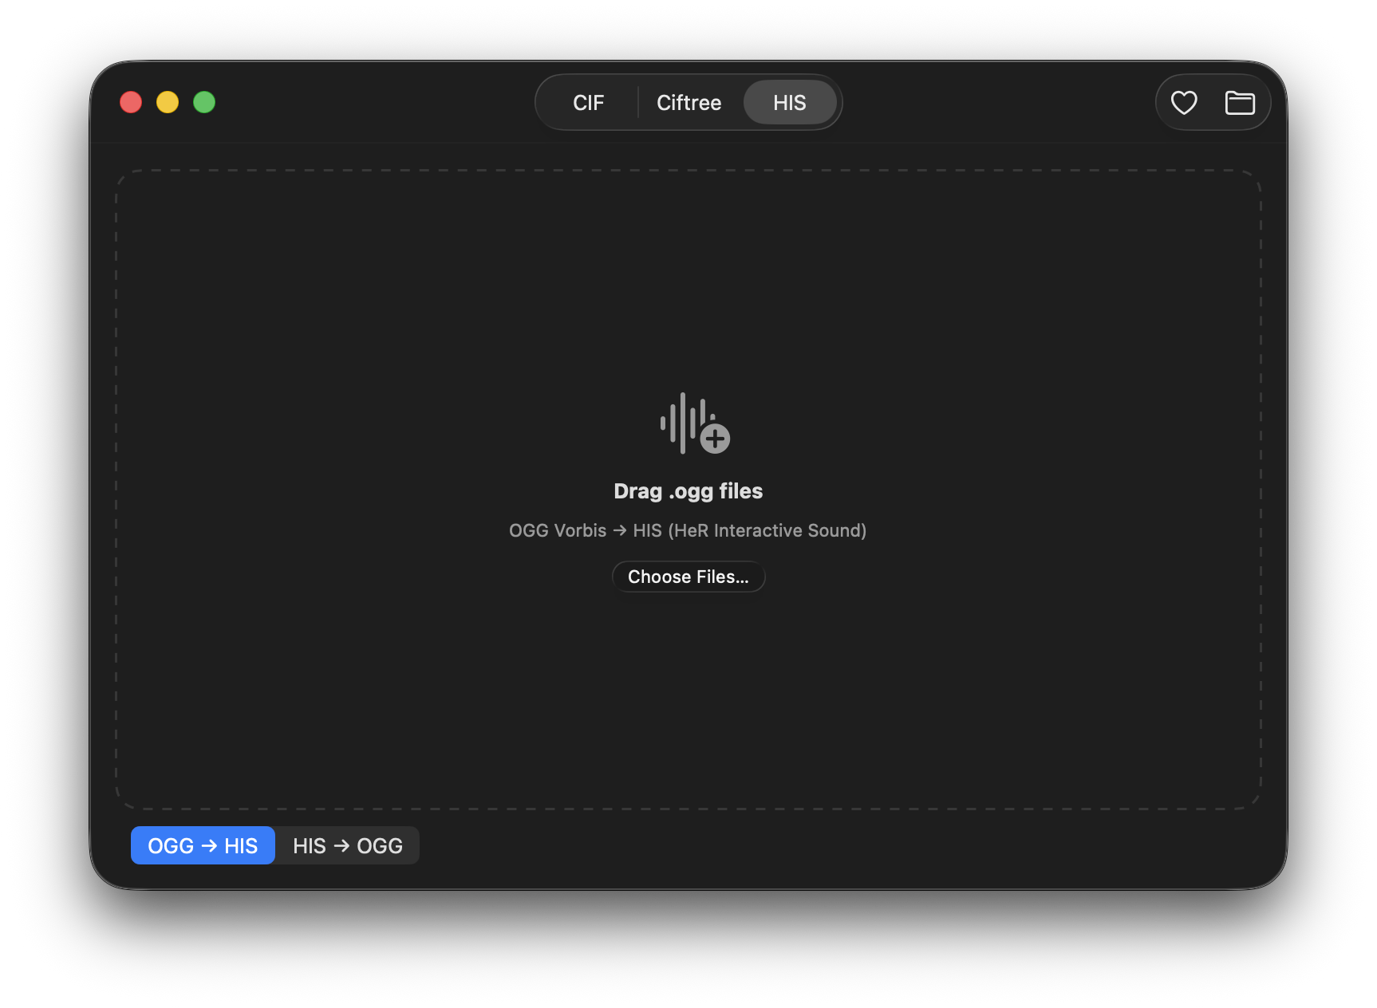Click the "Drag .ogg files" heading
The height and width of the screenshot is (1008, 1377).
[688, 491]
